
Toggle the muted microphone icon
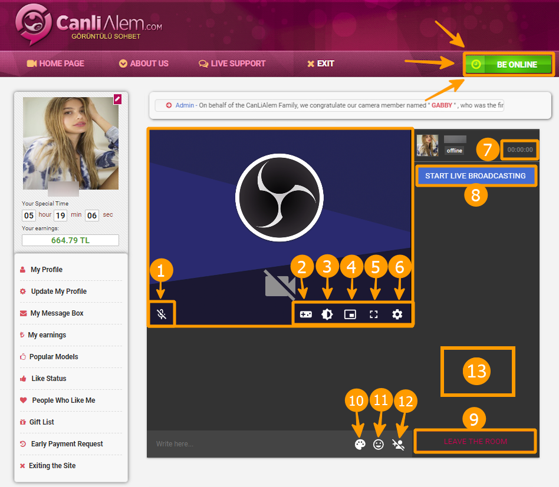[162, 314]
